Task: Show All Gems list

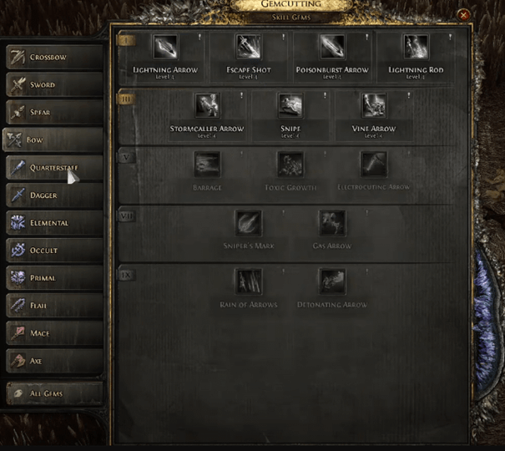Action: 54,393
